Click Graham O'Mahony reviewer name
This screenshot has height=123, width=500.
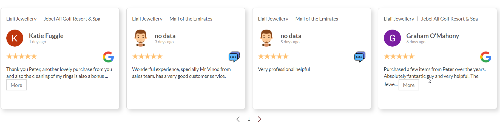[x=433, y=36]
